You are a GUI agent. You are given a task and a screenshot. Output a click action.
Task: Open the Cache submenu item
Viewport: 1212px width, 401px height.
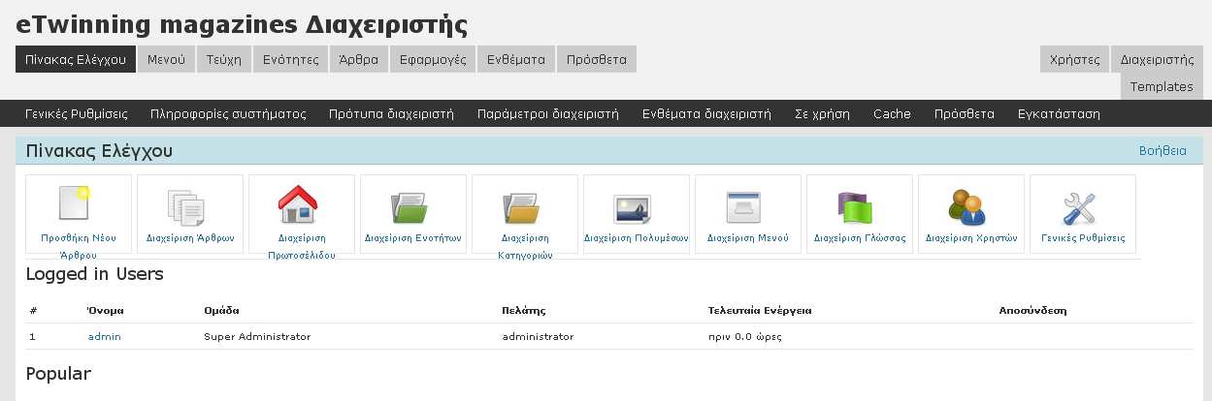coord(892,113)
